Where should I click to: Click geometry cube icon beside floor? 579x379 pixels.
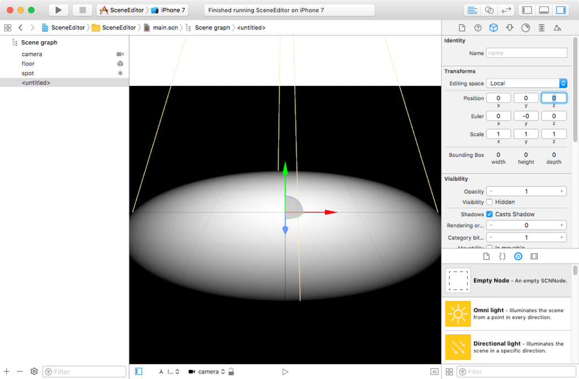pyautogui.click(x=120, y=63)
